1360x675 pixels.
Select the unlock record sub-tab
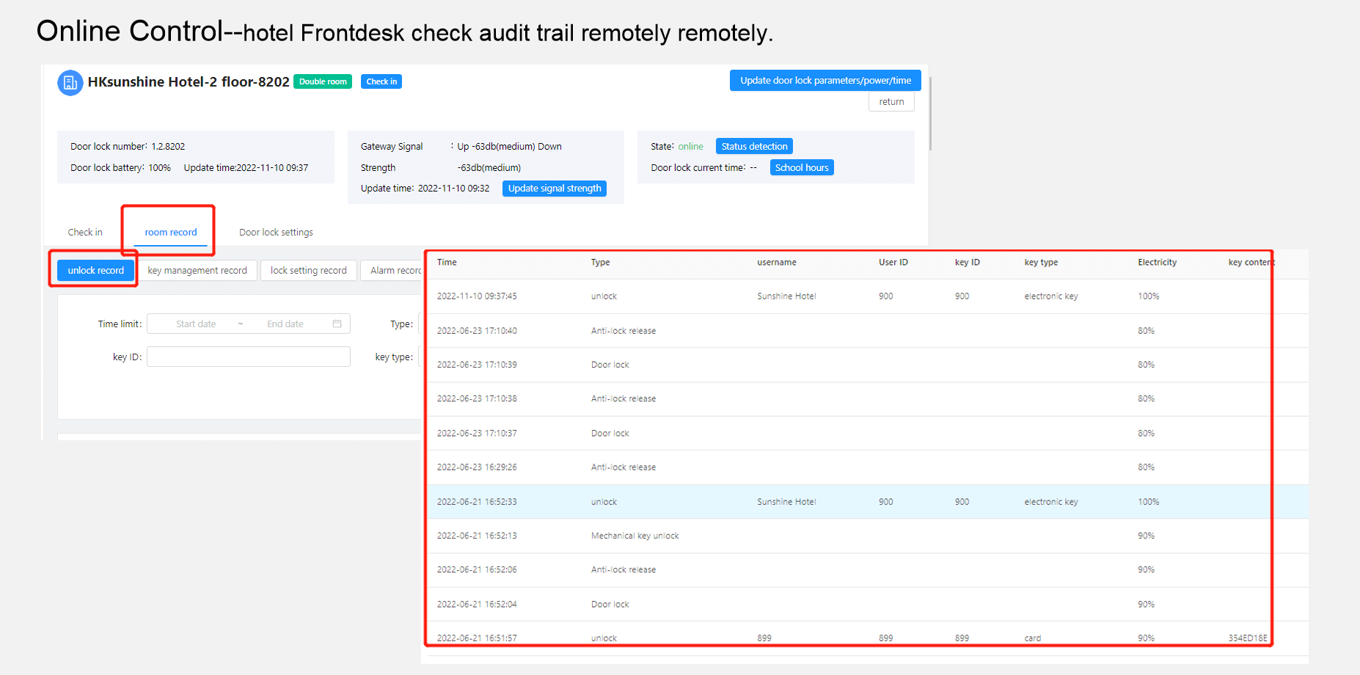(96, 271)
